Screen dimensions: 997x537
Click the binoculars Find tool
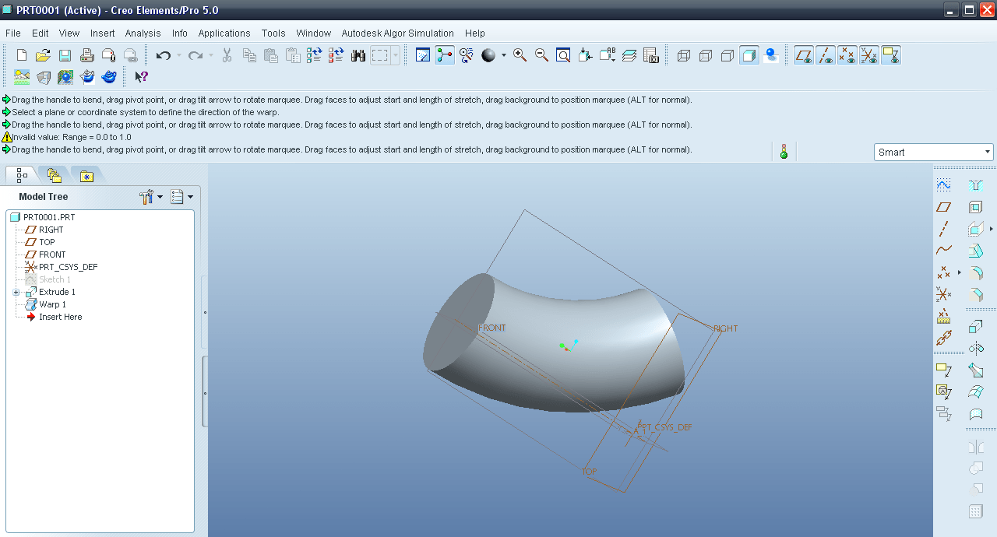click(358, 55)
